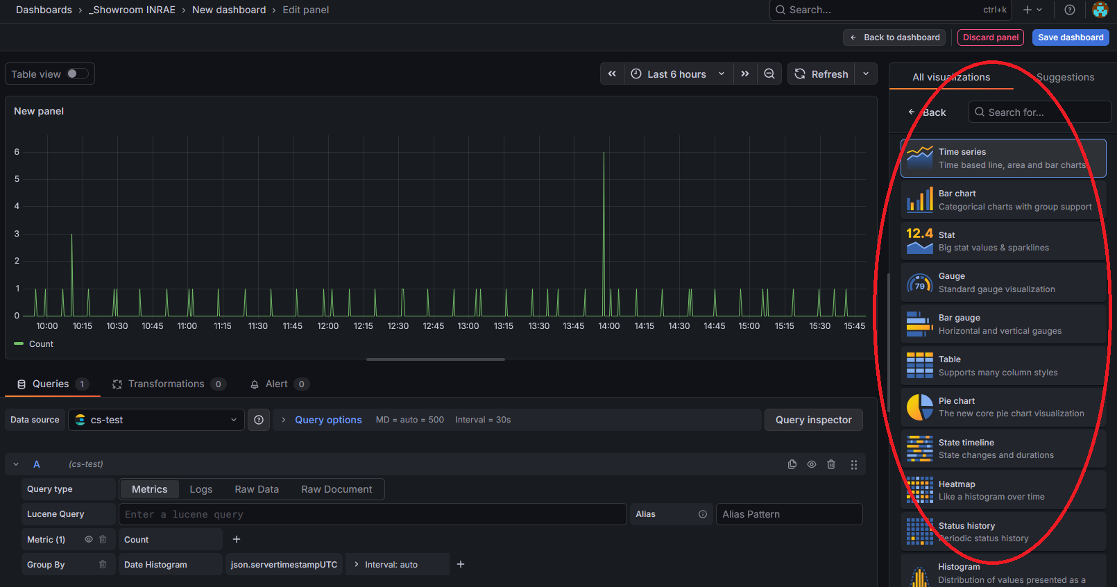
Task: Click the Refresh button
Action: (821, 74)
